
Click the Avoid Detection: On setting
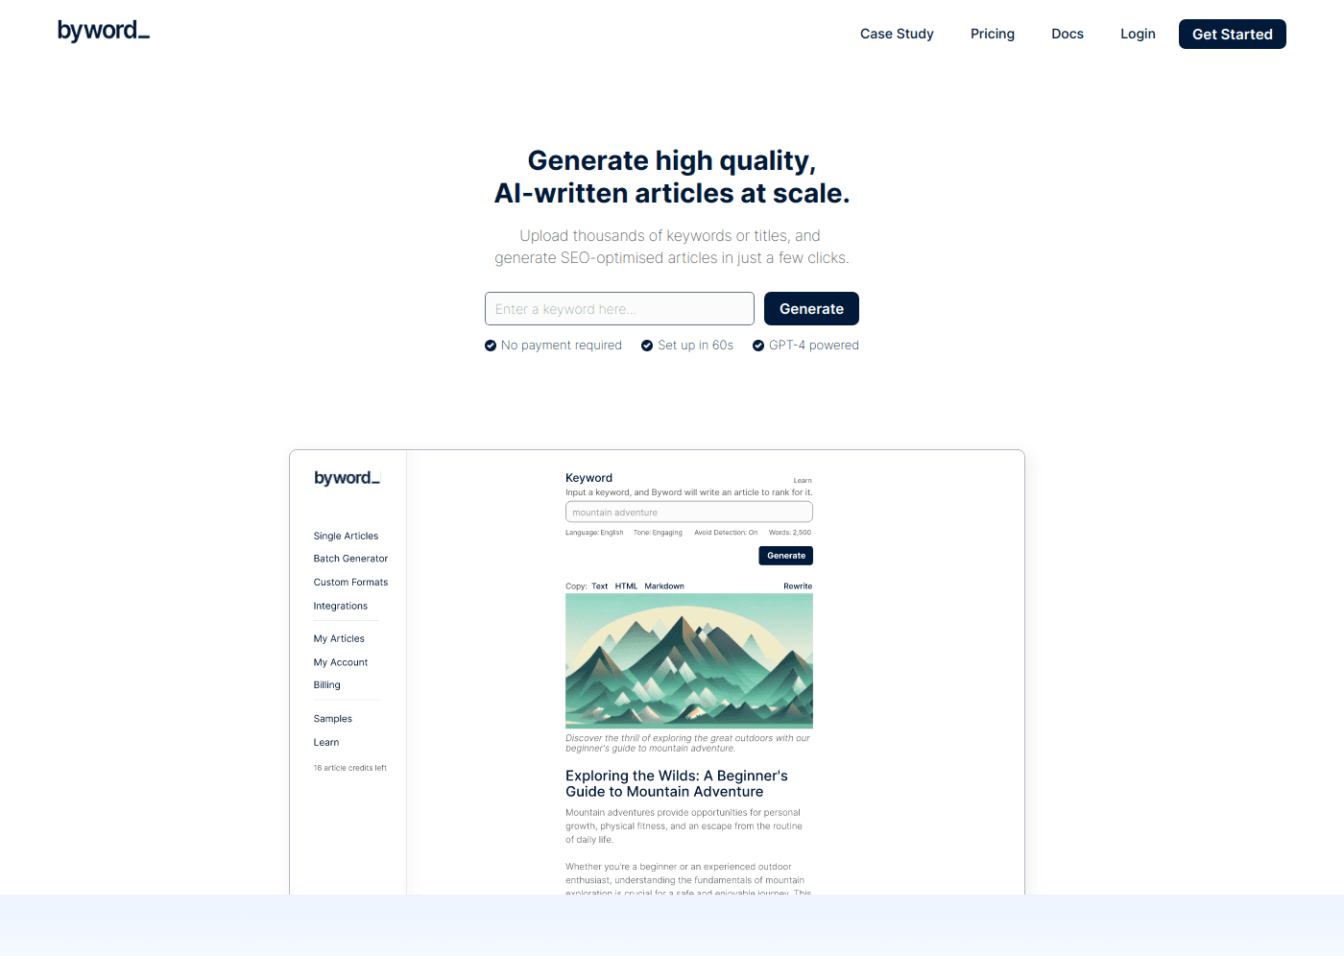(726, 533)
